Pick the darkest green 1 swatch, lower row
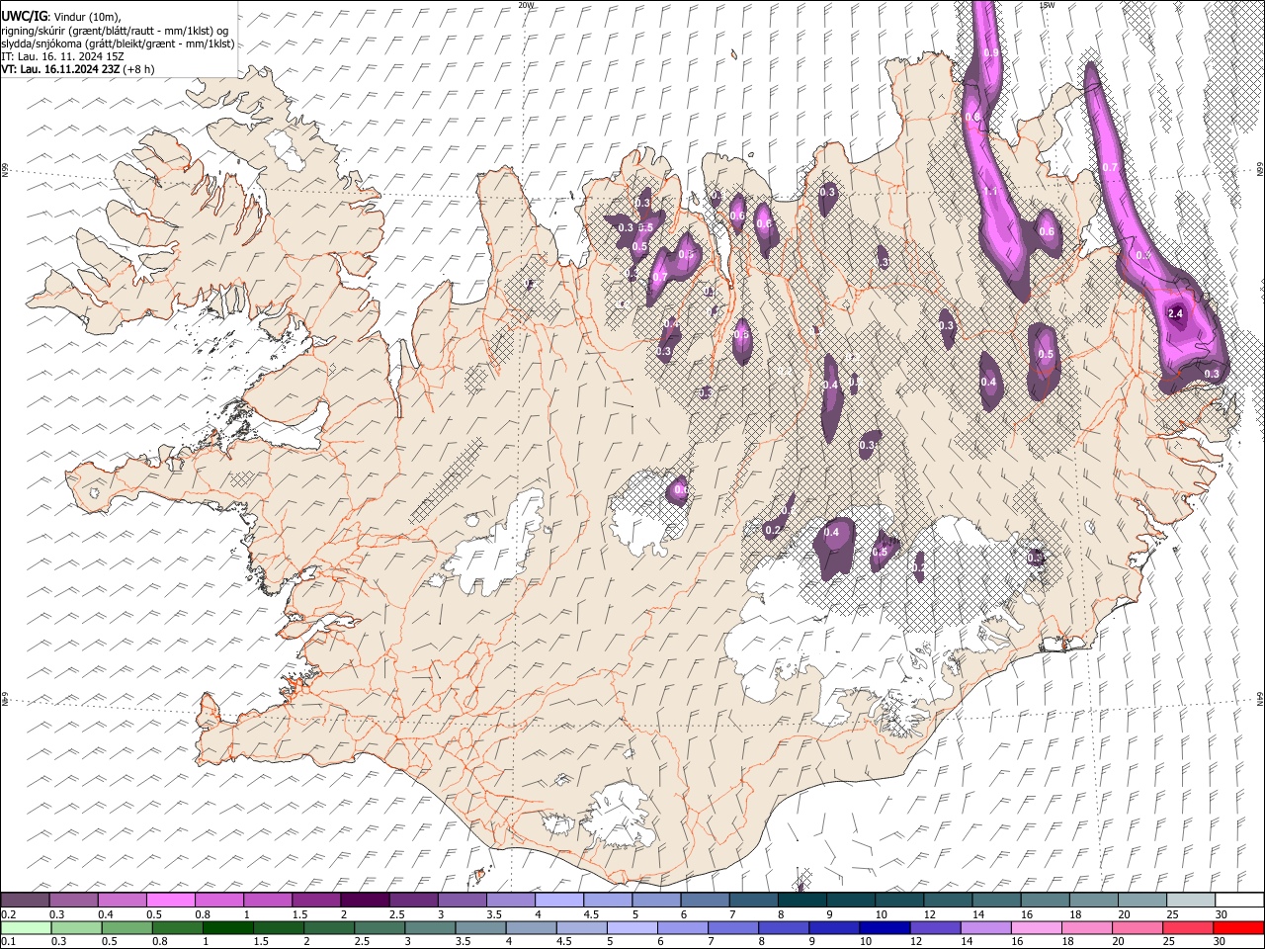 pos(228,927)
